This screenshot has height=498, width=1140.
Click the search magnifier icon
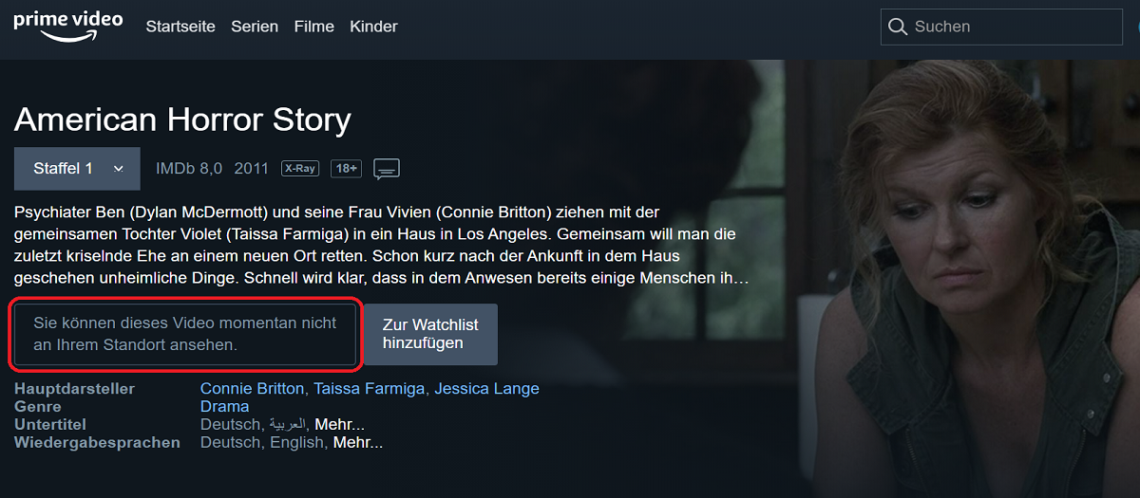tap(898, 28)
